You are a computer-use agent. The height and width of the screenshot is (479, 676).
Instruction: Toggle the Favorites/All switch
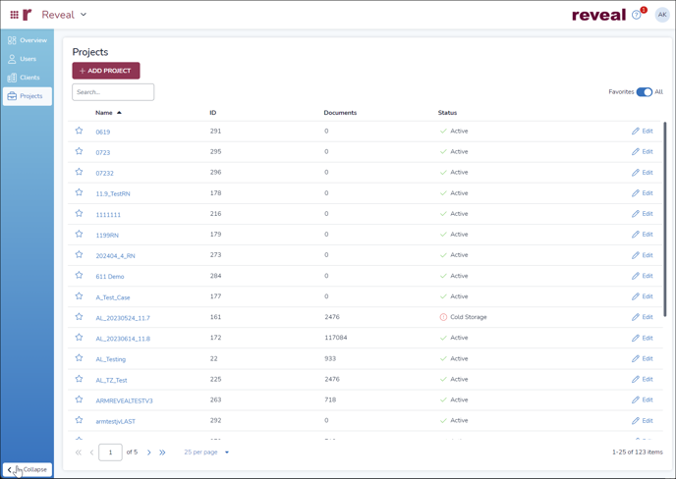tap(644, 92)
